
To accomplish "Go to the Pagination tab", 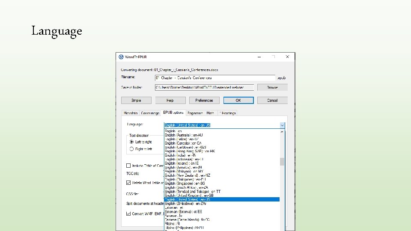I will (x=195, y=113).
